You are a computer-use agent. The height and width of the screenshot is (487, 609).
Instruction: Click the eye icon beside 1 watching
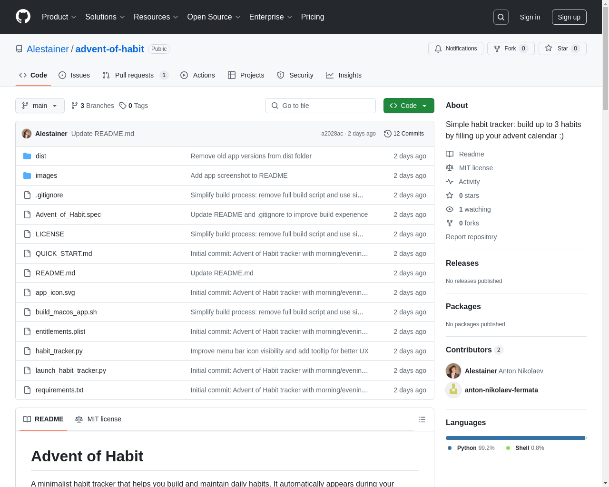coord(450,209)
